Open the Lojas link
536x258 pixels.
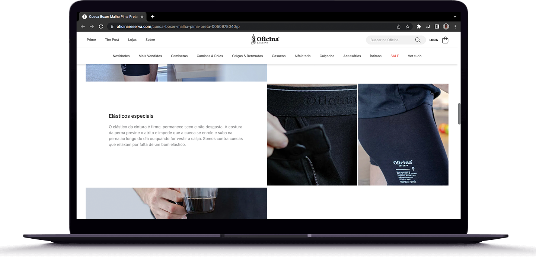[x=132, y=40]
